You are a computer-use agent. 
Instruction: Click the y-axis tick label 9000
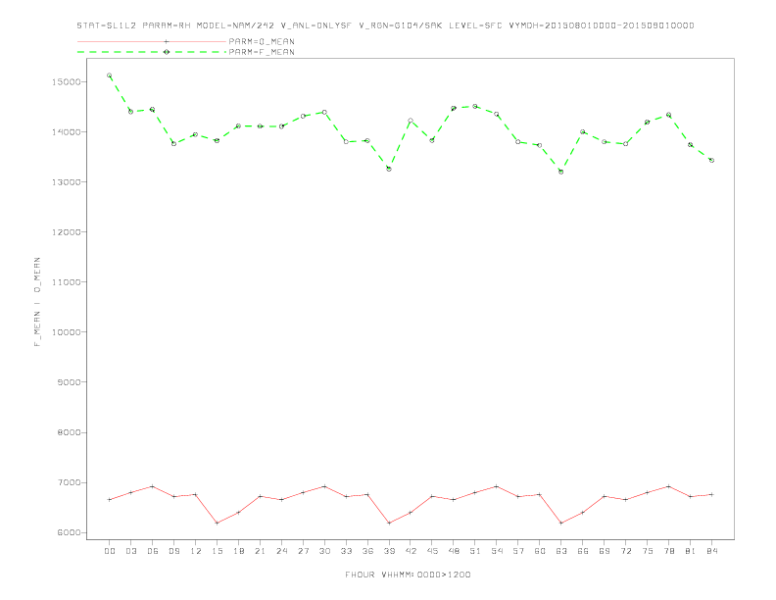coord(69,382)
